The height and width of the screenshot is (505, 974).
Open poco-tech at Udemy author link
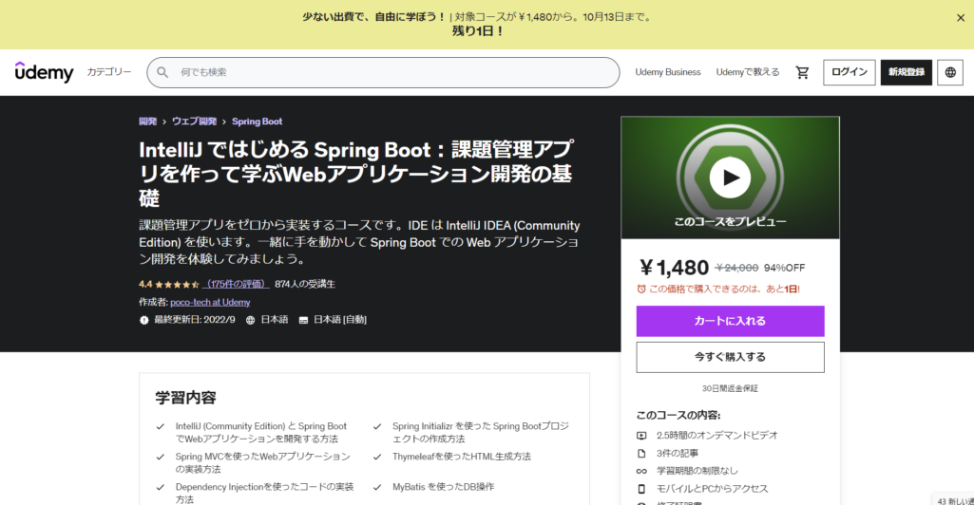coord(210,302)
